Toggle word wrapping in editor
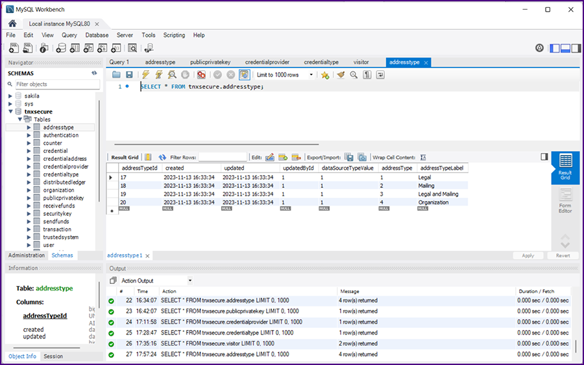The image size is (584, 365). 380,75
